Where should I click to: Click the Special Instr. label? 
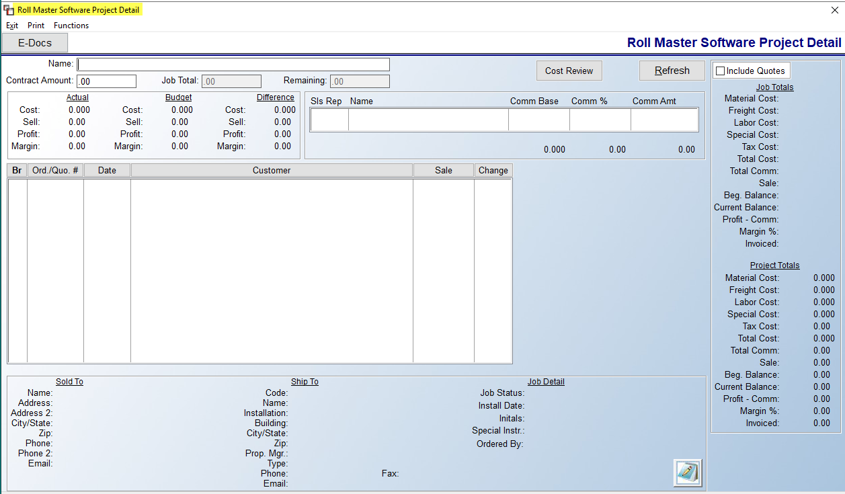[498, 431]
